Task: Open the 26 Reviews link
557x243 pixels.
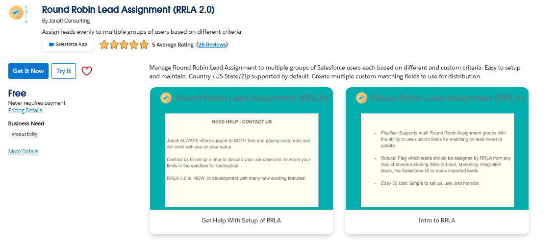Action: [x=212, y=45]
